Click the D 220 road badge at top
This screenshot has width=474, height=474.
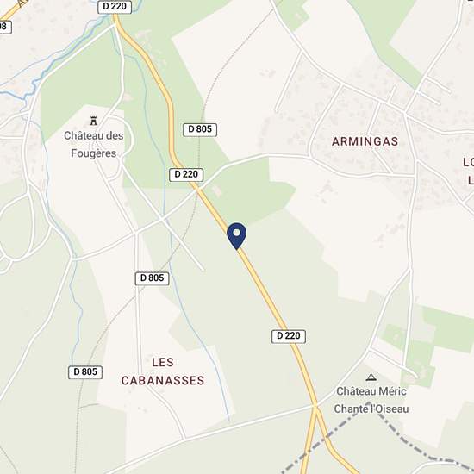[x=115, y=6]
